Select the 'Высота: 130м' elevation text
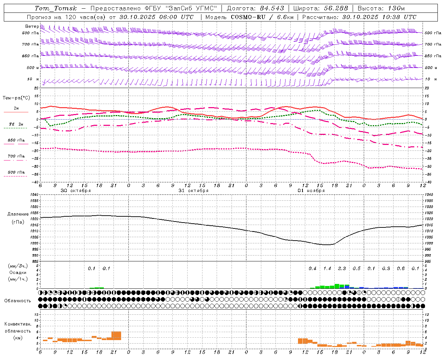The width and height of the screenshot is (443, 355). tap(381, 8)
